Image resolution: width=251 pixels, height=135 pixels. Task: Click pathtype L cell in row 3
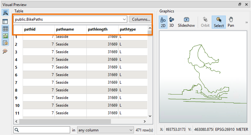pyautogui.click(x=133, y=52)
